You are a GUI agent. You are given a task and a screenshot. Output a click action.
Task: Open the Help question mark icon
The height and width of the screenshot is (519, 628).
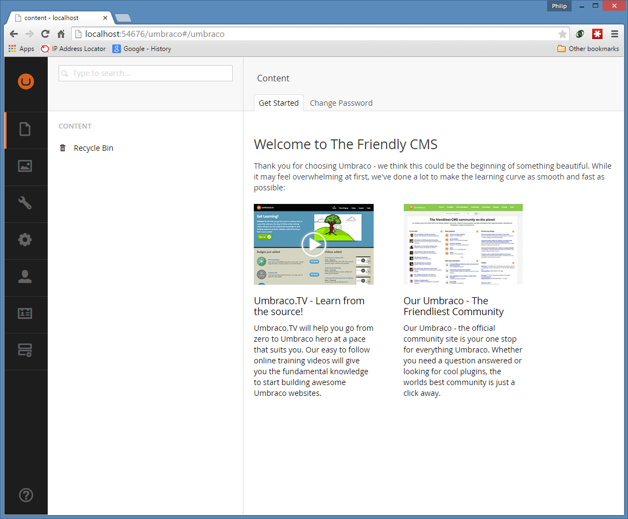pyautogui.click(x=25, y=495)
